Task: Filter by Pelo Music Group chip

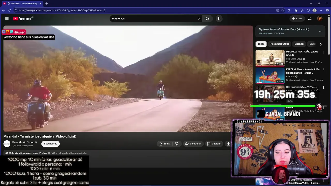Action: tap(279, 44)
